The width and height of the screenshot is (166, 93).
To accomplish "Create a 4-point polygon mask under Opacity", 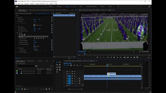I will pyautogui.click(x=22, y=35).
